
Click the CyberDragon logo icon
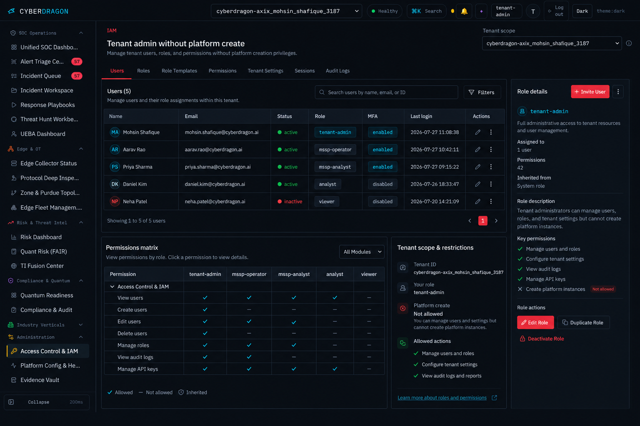click(11, 11)
